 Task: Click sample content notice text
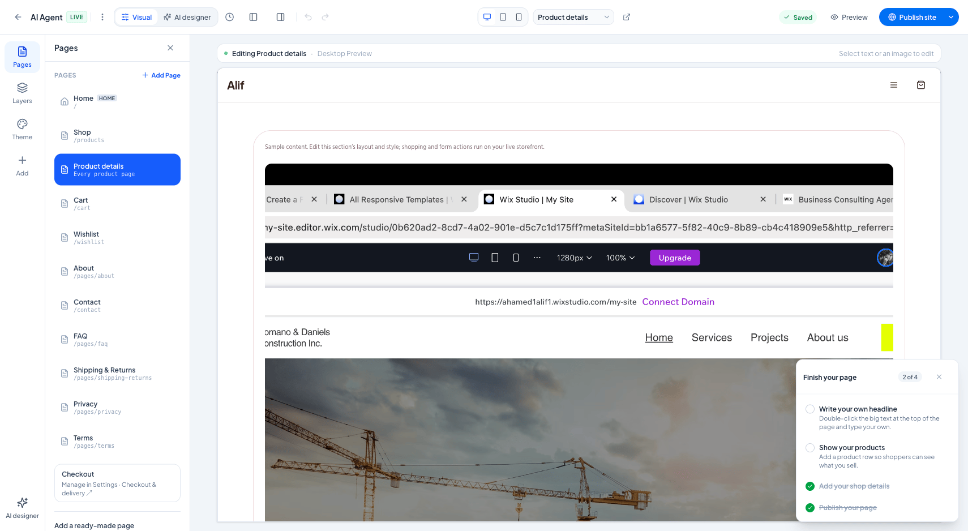[x=405, y=147]
